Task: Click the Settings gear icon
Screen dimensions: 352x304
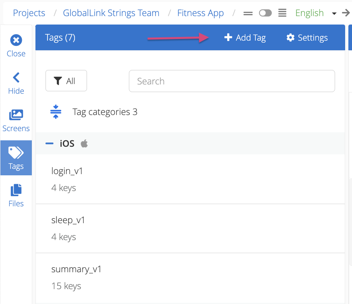Action: [290, 37]
